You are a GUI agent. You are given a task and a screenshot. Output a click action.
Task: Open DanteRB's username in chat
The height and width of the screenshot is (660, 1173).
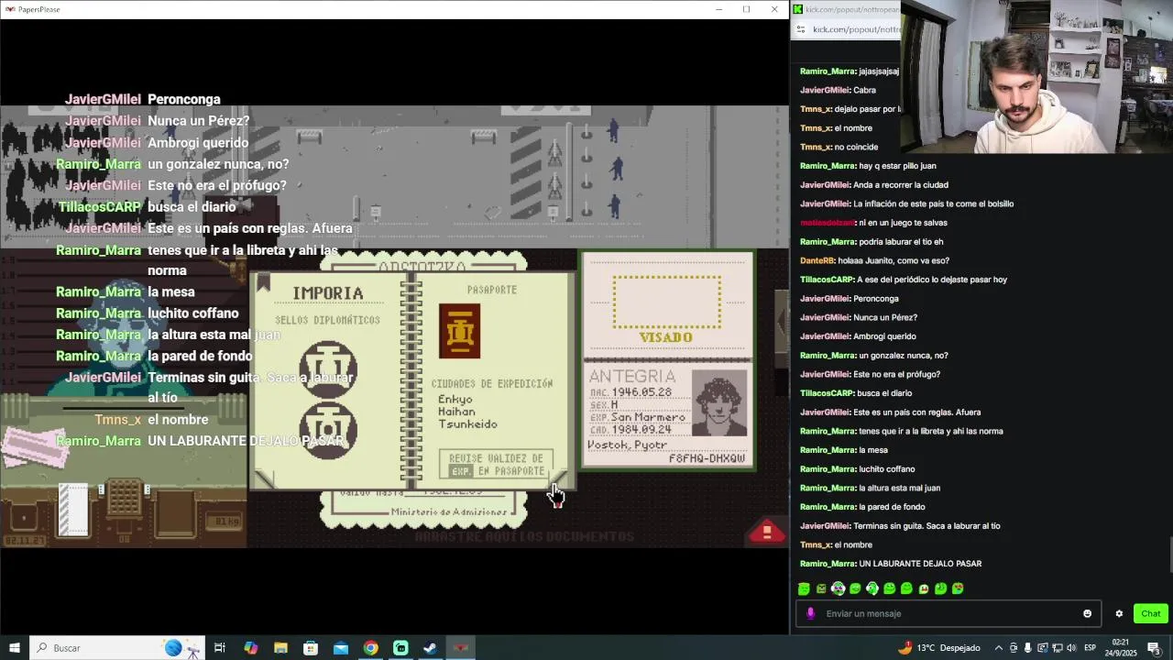(817, 260)
